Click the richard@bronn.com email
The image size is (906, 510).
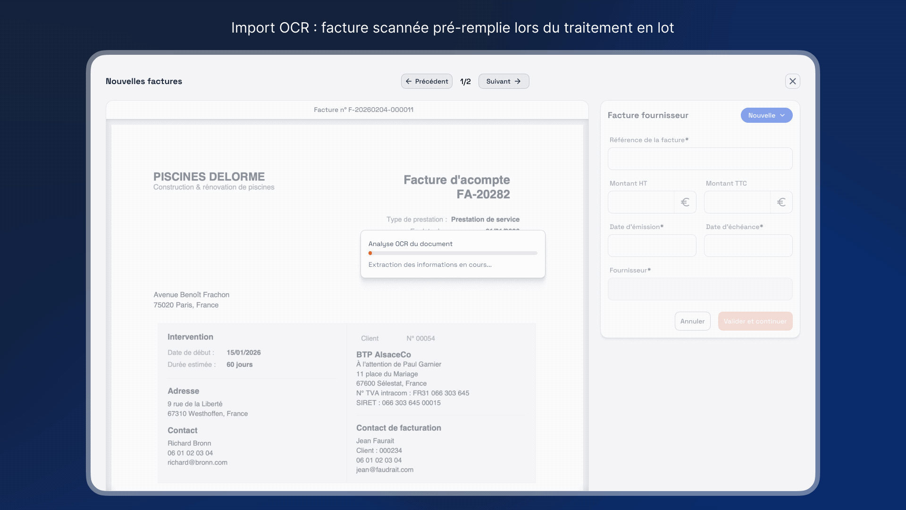click(x=197, y=462)
